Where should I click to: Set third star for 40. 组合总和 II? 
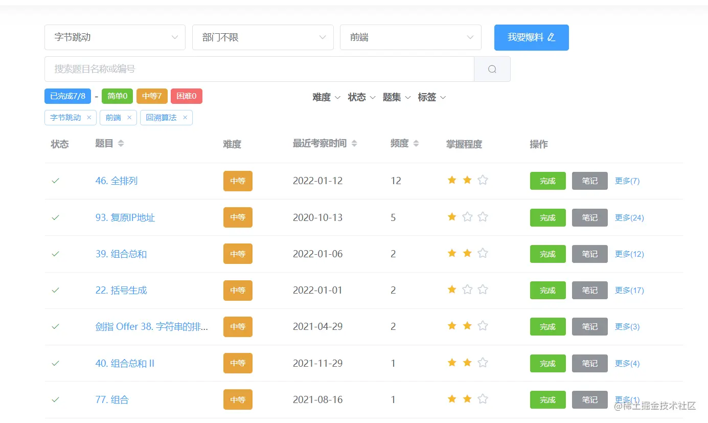(483, 363)
